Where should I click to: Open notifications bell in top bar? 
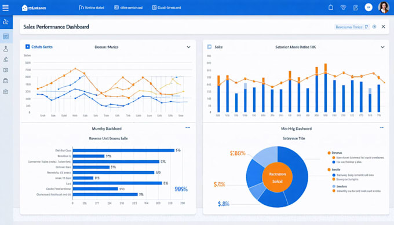click(x=331, y=8)
